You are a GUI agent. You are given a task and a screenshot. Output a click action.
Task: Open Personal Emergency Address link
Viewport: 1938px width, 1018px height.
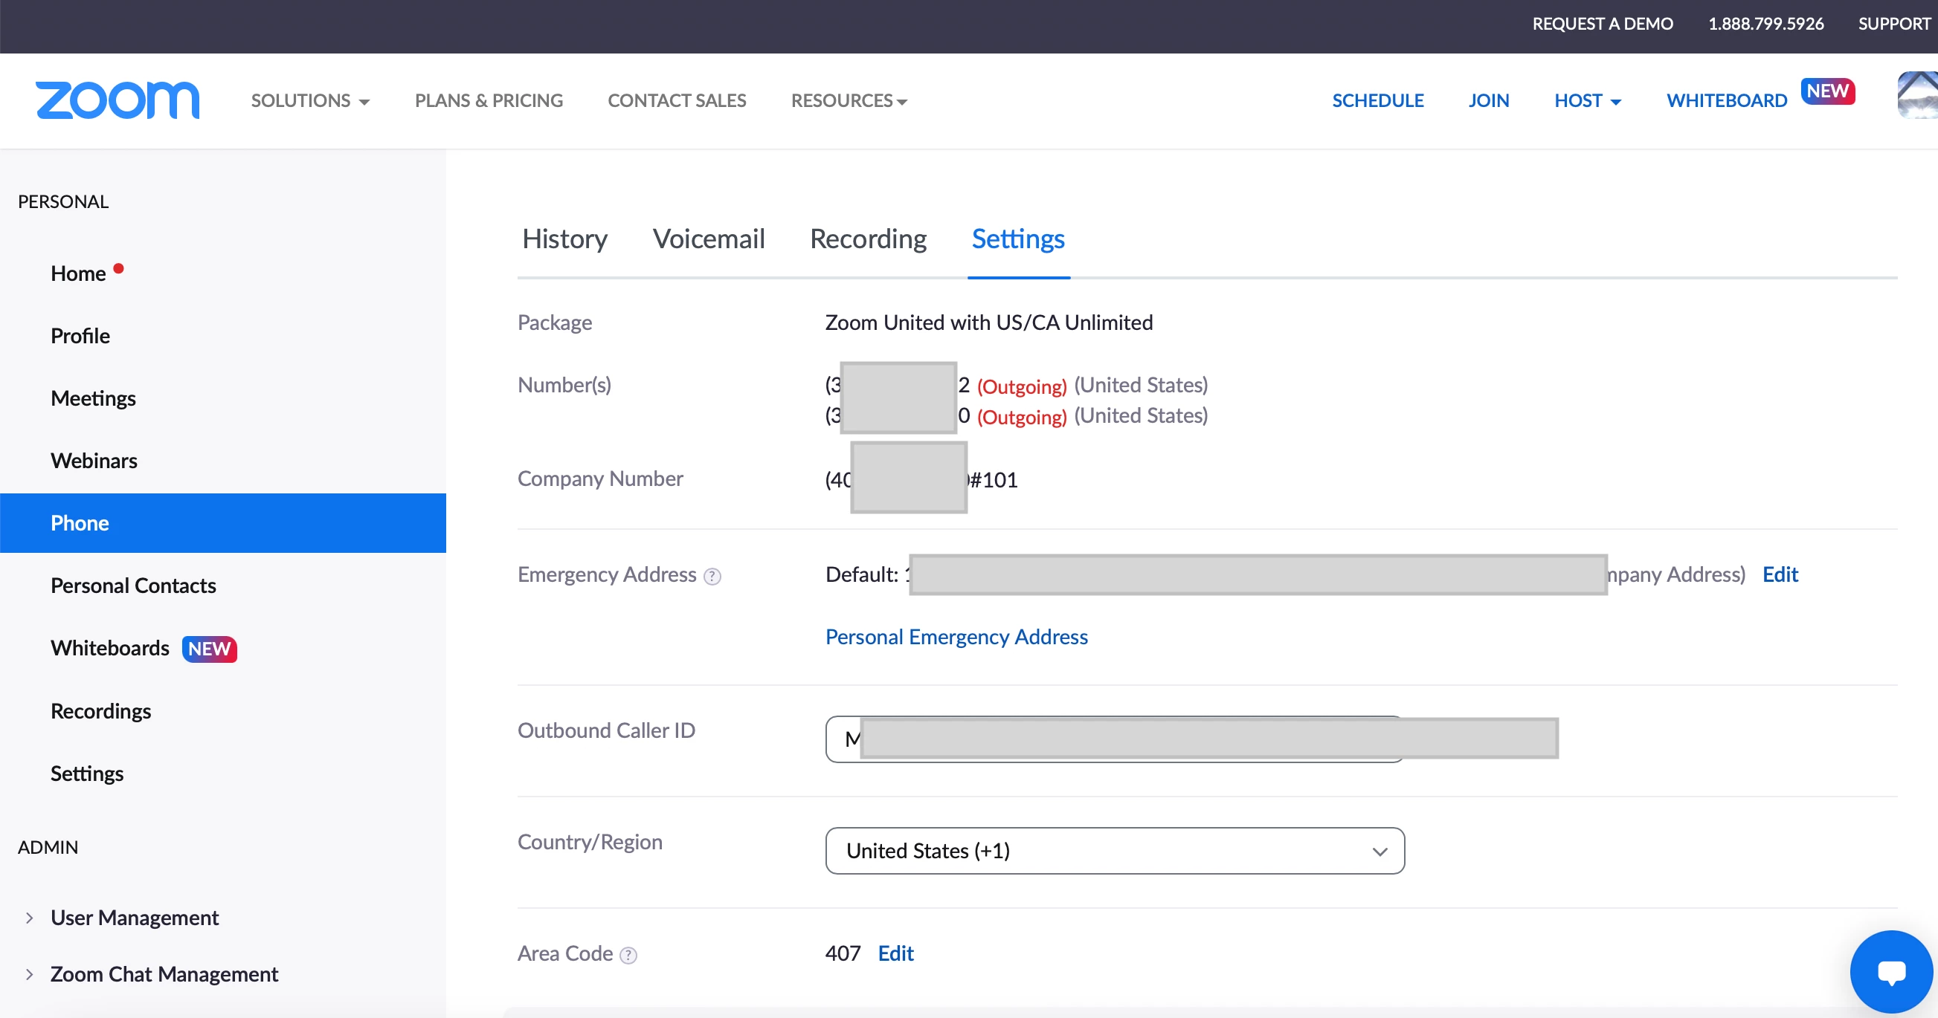click(956, 637)
